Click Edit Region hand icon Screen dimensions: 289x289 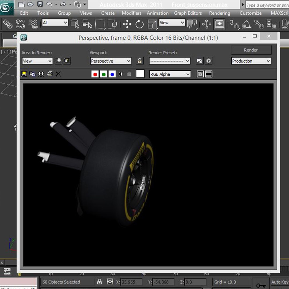click(59, 61)
